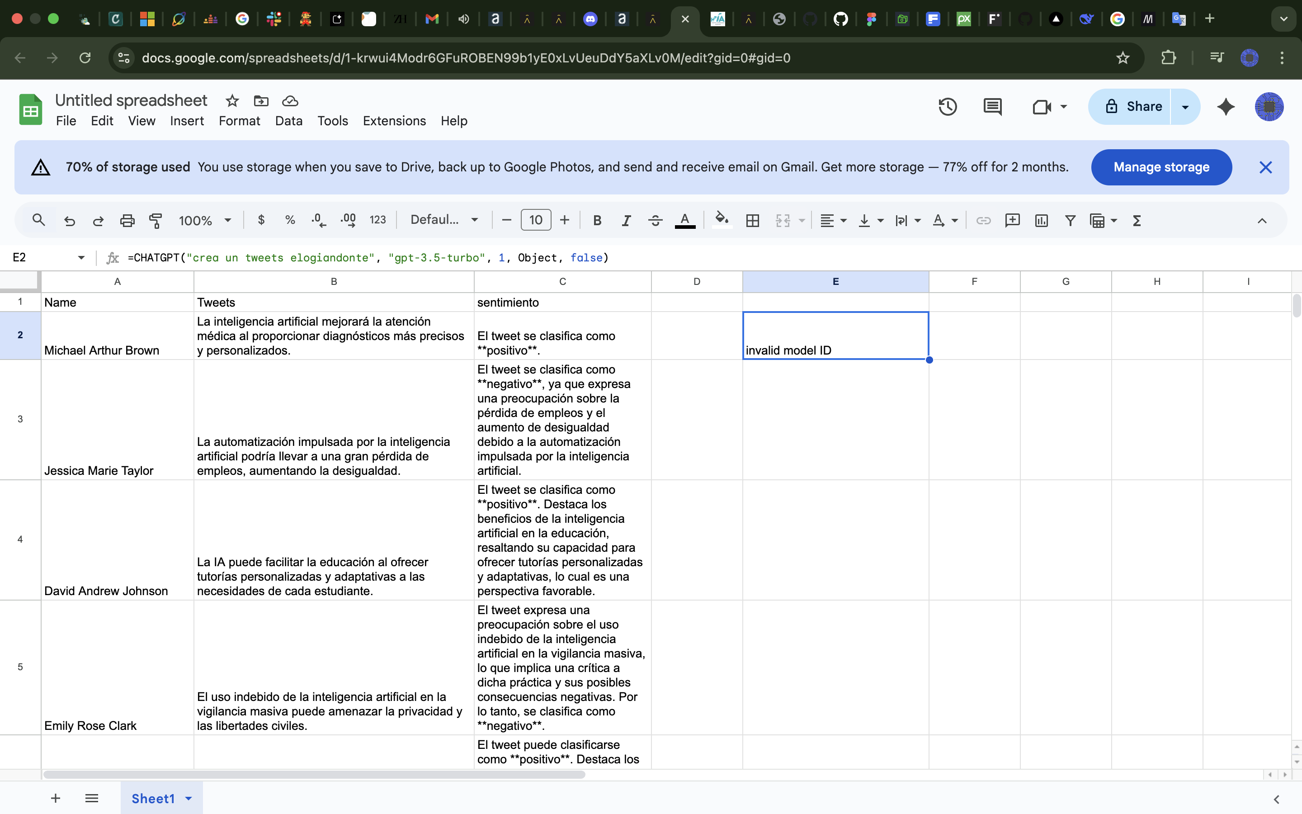Image resolution: width=1302 pixels, height=814 pixels.
Task: Open Gemini sparkle assistant
Action: [1226, 107]
